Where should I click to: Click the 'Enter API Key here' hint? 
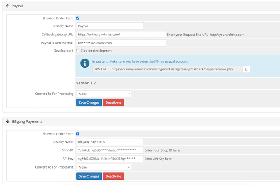click(158, 159)
